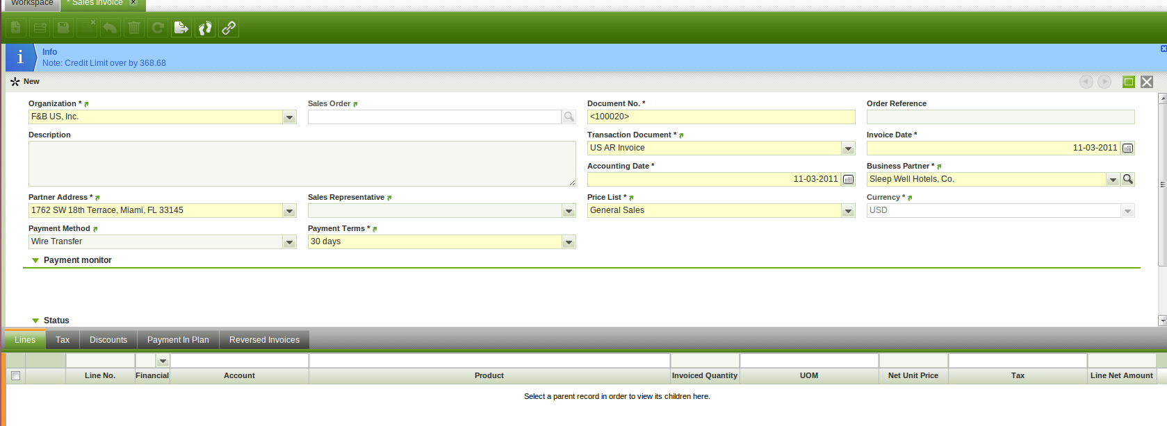Collapse the Status section

pyautogui.click(x=35, y=321)
